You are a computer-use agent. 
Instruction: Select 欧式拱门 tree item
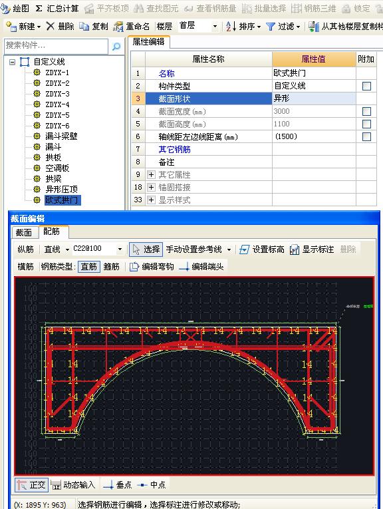tap(63, 200)
